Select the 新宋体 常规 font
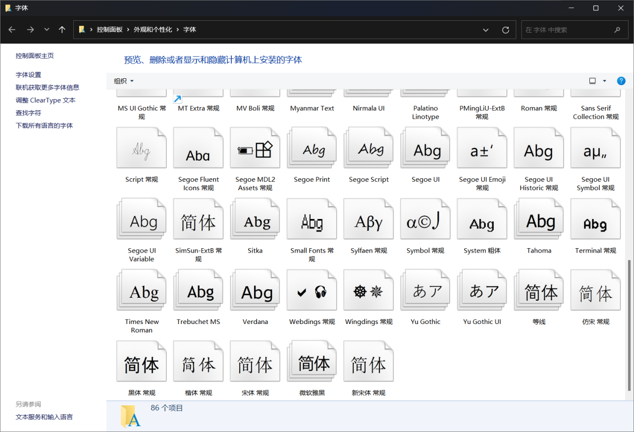 [369, 361]
